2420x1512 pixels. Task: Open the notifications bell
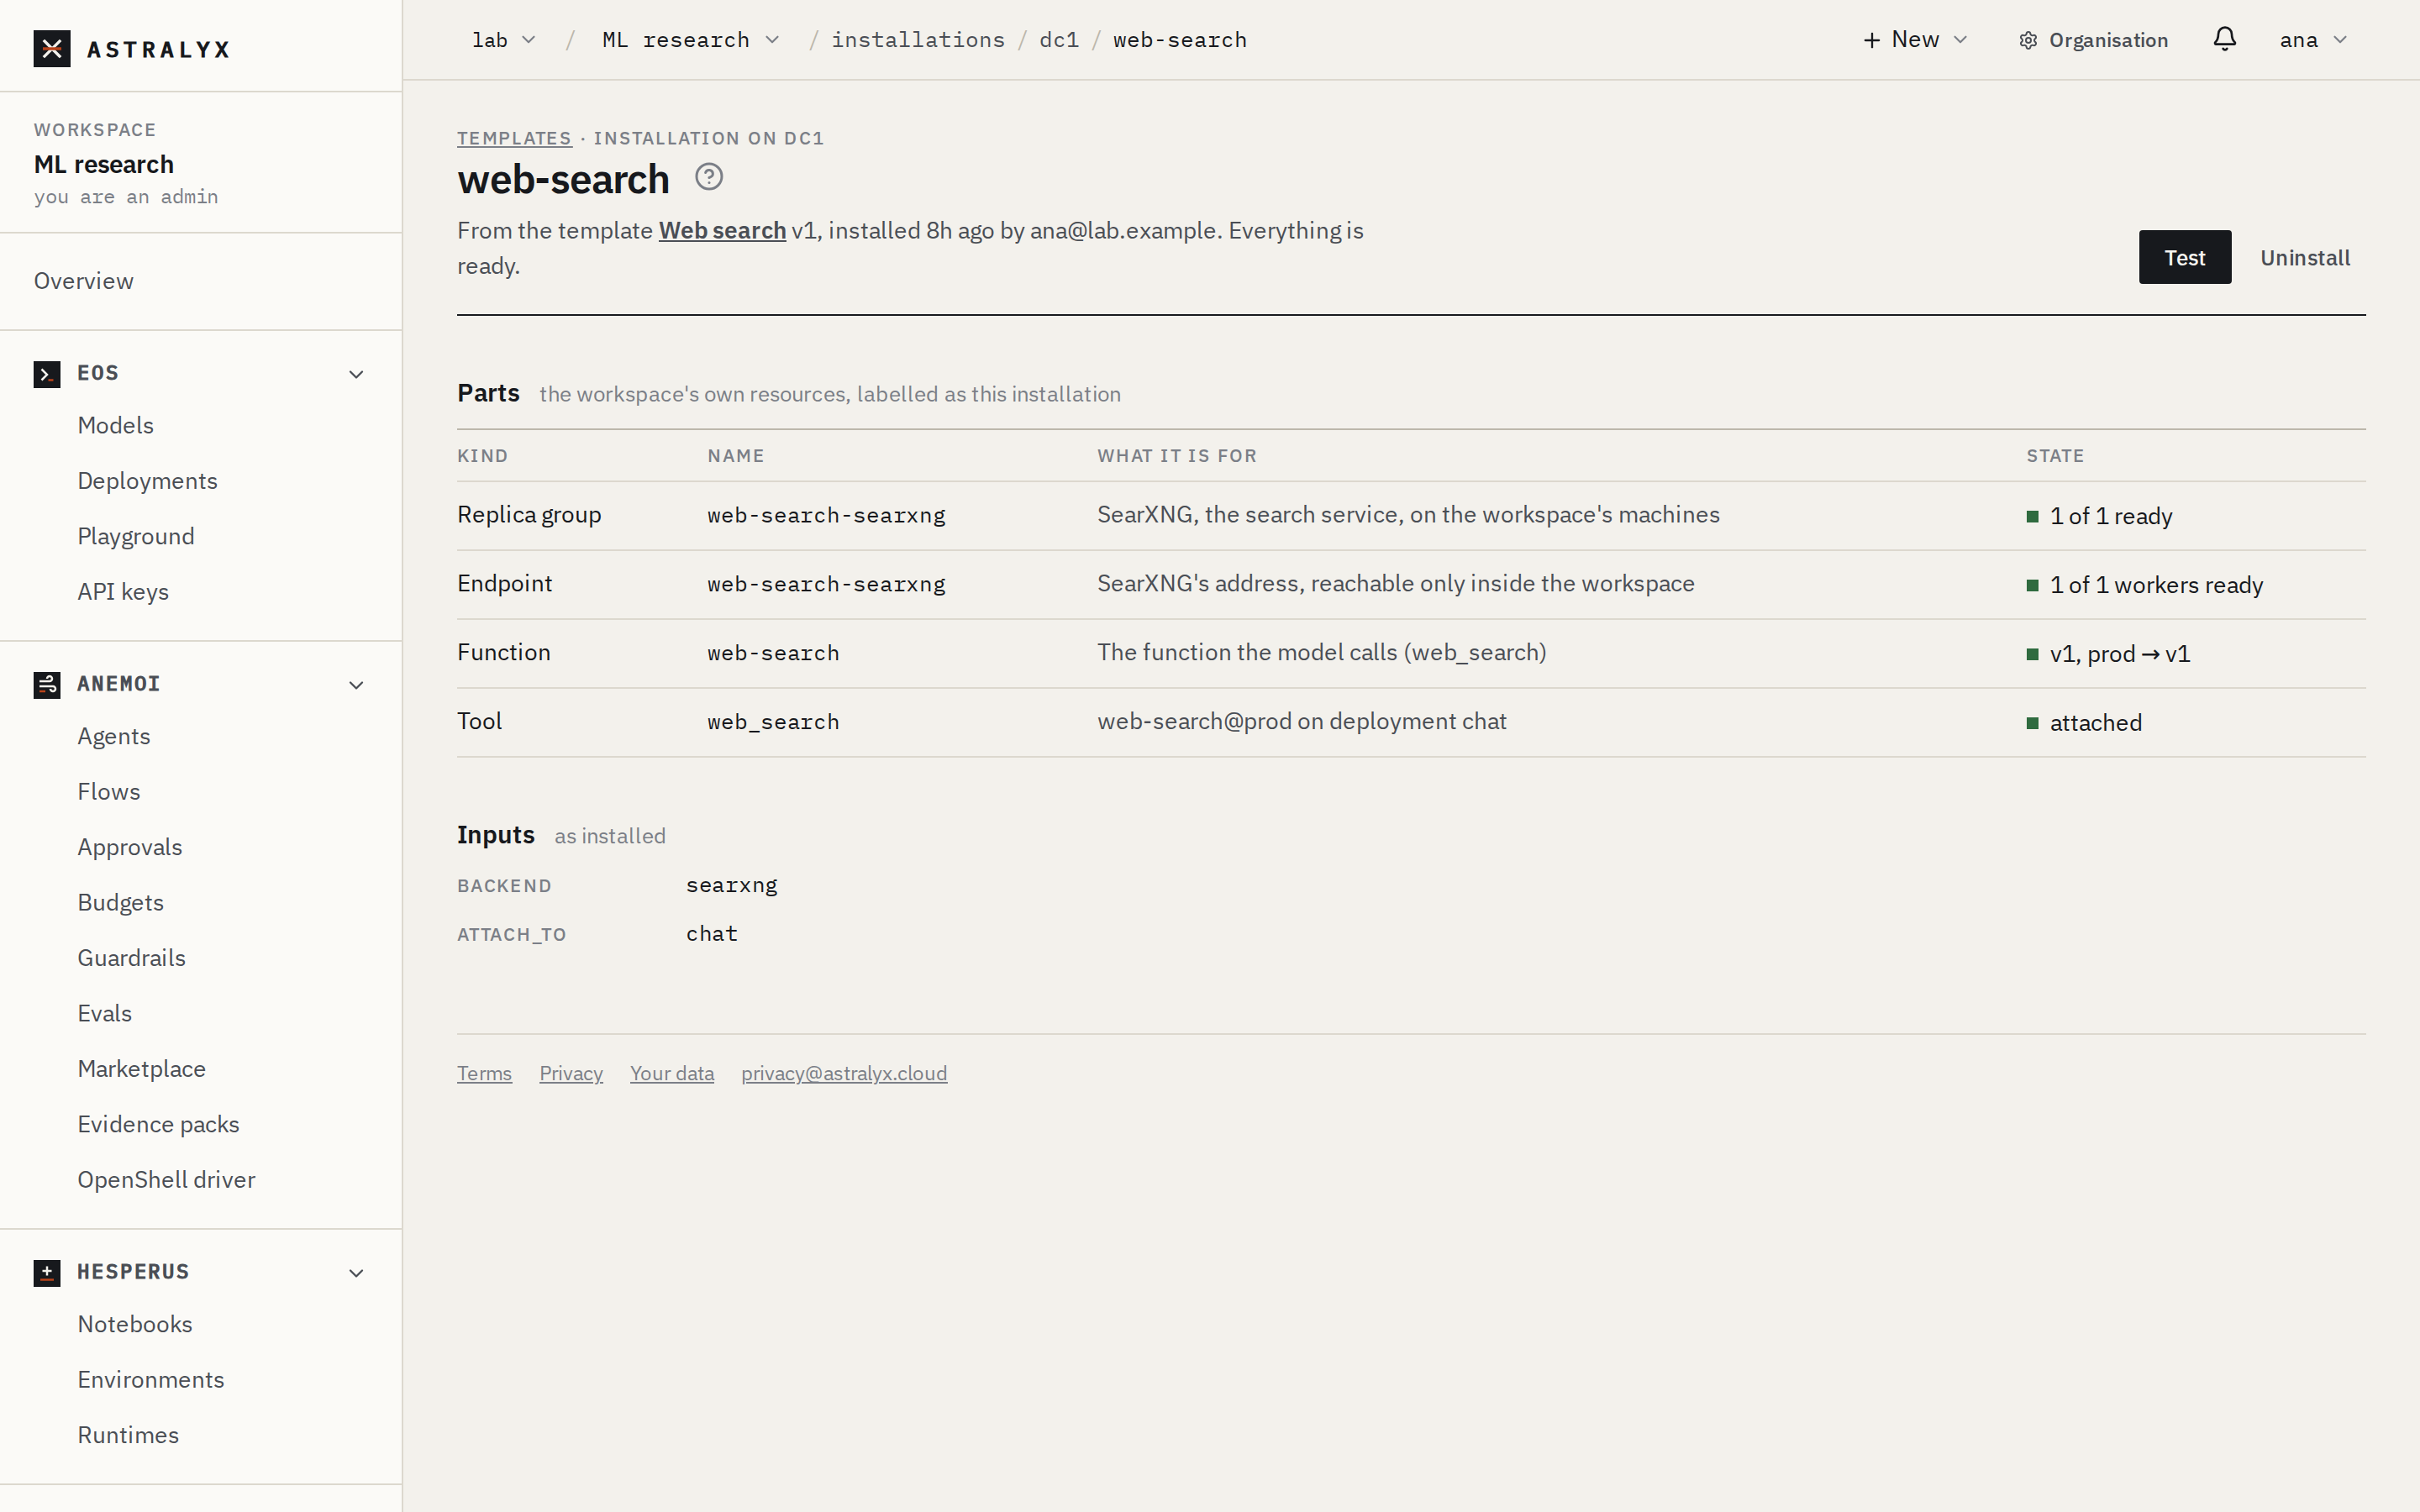pyautogui.click(x=2224, y=39)
